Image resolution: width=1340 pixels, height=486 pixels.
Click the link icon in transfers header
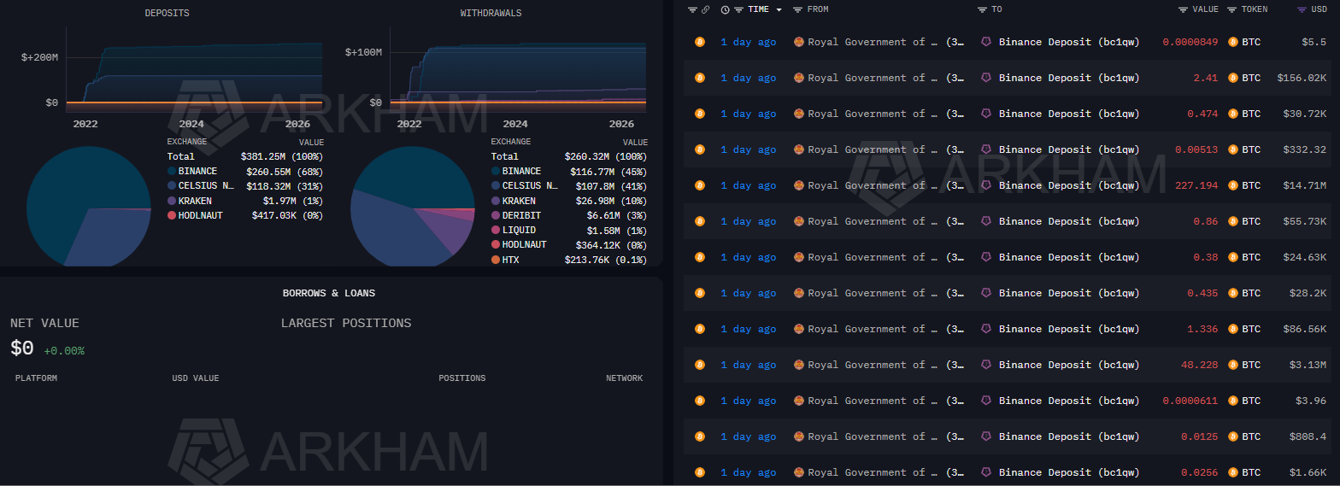(x=706, y=9)
